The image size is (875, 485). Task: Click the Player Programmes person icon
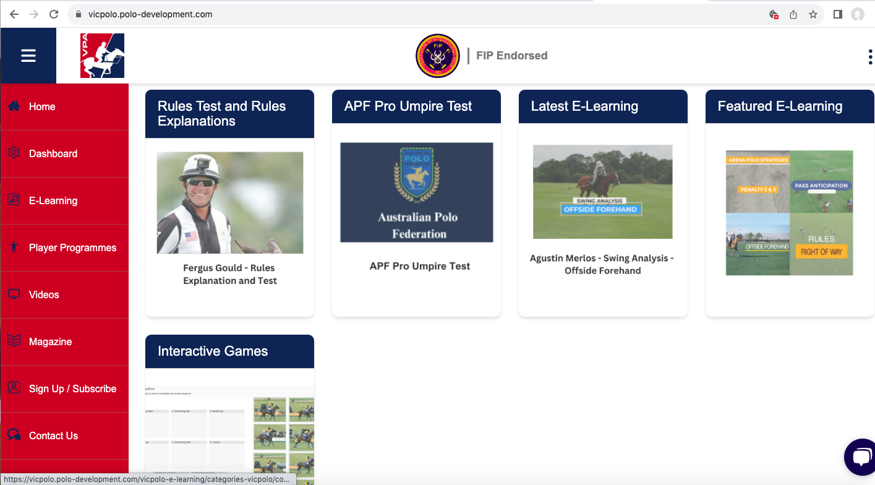[x=14, y=247]
